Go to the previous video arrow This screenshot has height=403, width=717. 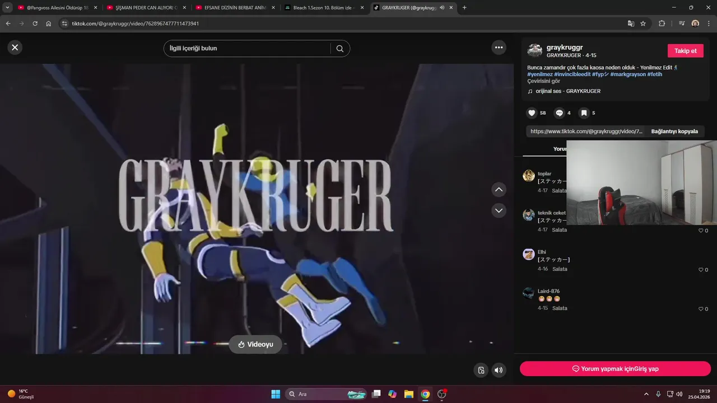coord(499,190)
